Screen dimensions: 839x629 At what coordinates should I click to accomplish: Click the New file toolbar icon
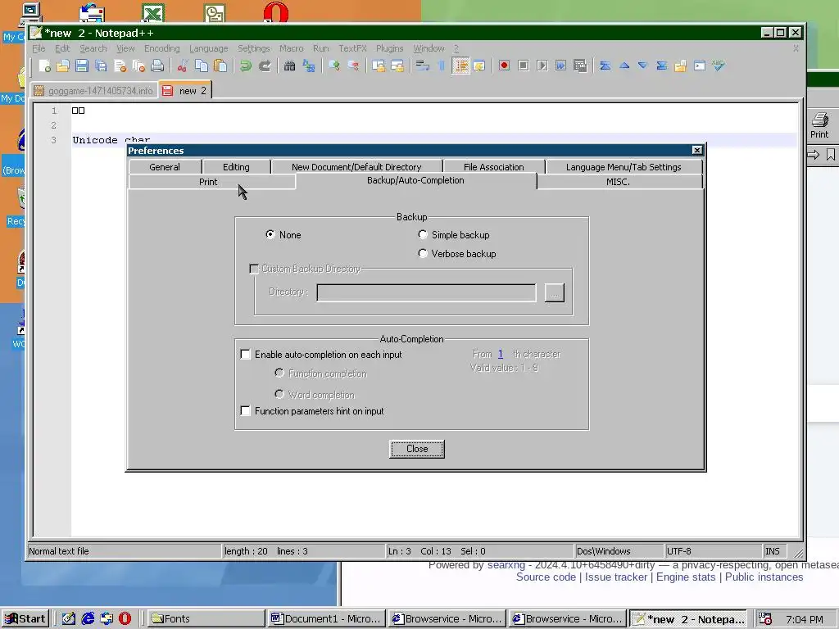point(45,66)
